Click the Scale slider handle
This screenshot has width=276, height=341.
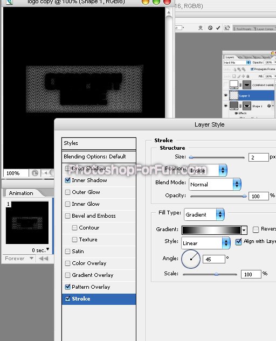click(216, 274)
